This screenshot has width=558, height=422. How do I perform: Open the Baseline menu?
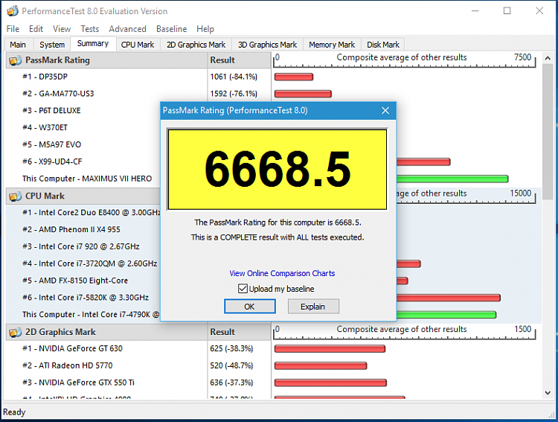[172, 29]
